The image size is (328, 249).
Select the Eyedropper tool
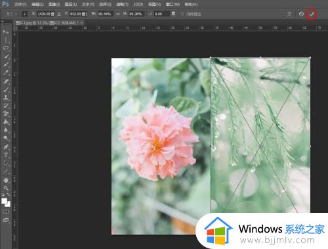(x=6, y=72)
